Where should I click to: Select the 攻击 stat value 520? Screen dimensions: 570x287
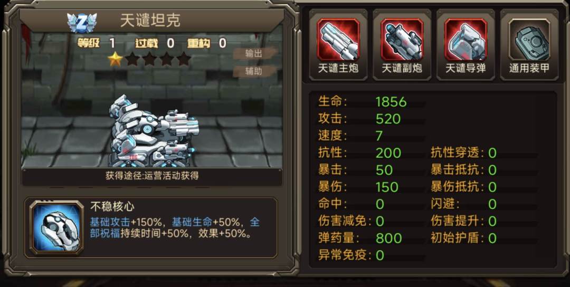click(x=388, y=119)
